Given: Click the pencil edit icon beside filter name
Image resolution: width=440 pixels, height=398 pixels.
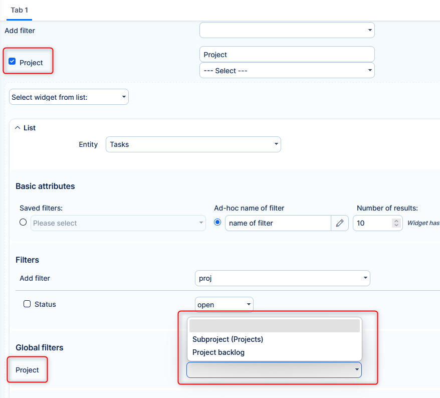Looking at the screenshot, I should point(339,223).
